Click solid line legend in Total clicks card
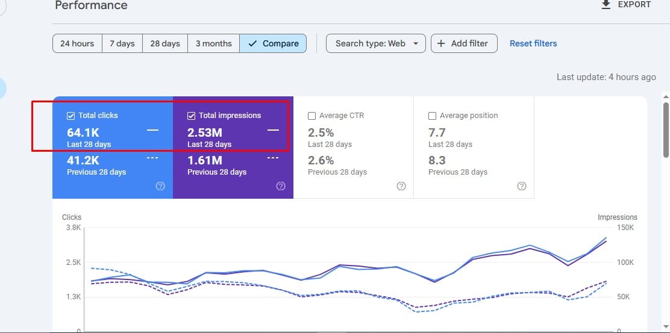 pos(152,130)
